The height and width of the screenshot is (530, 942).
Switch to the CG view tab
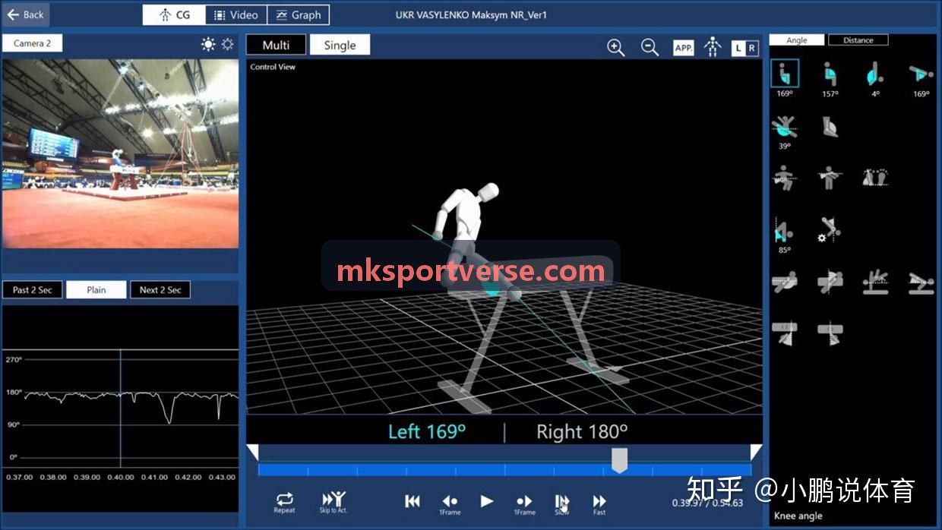[174, 14]
